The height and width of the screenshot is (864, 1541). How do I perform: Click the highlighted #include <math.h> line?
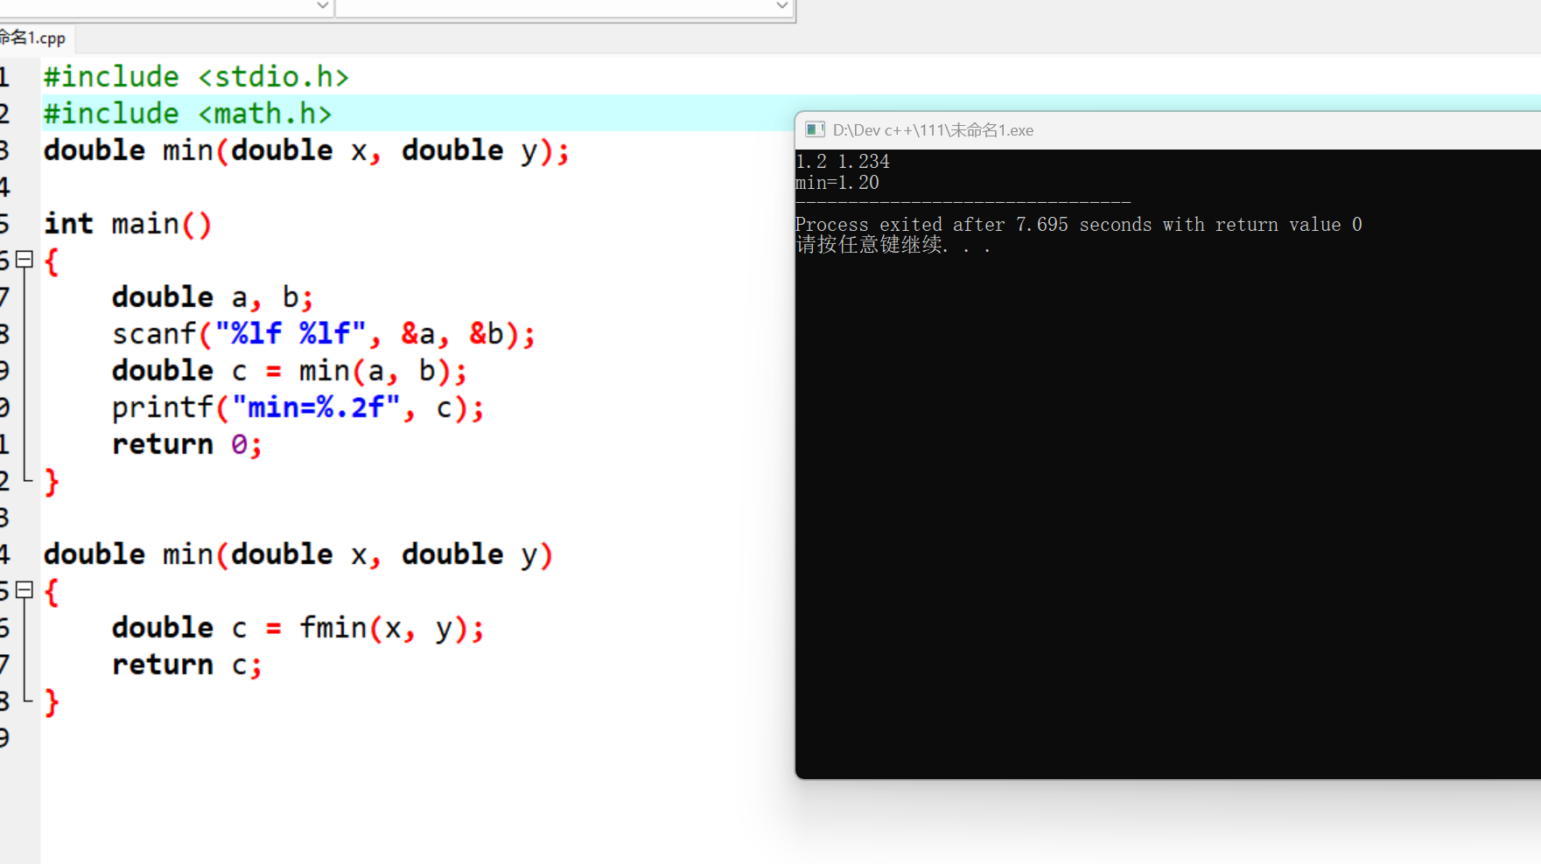tap(188, 114)
